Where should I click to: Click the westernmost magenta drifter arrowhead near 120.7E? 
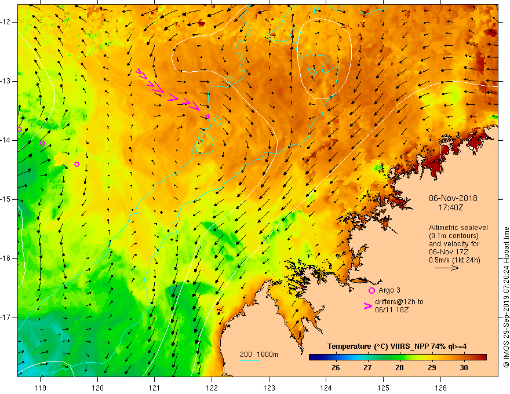[x=139, y=72]
